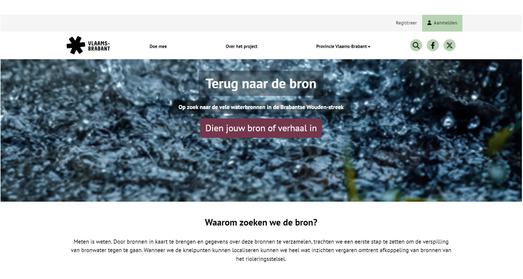The width and height of the screenshot is (523, 279).
Task: Click the Vlaams-Brabant asterisk logo
Action: (76, 45)
